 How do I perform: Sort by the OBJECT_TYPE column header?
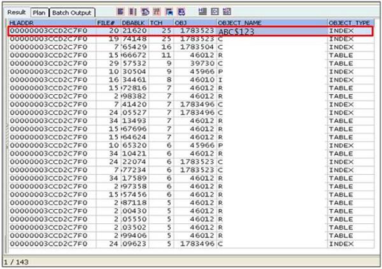tap(351, 23)
